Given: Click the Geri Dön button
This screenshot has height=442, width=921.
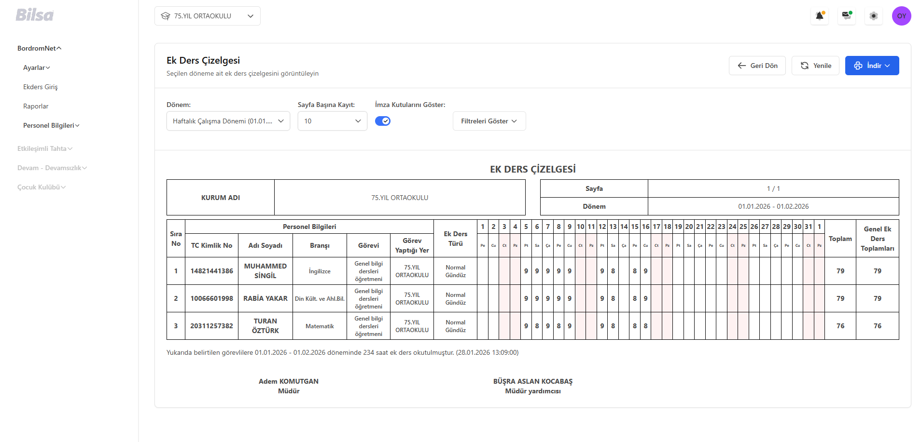Looking at the screenshot, I should [757, 66].
